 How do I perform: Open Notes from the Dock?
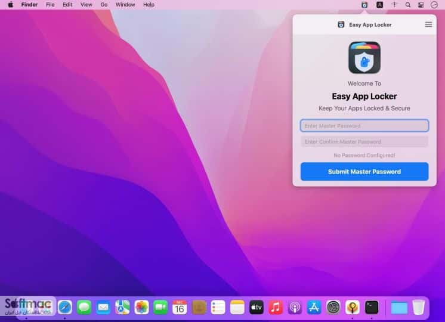(x=237, y=307)
